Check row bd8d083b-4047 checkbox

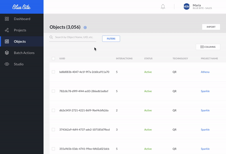coord(53,72)
